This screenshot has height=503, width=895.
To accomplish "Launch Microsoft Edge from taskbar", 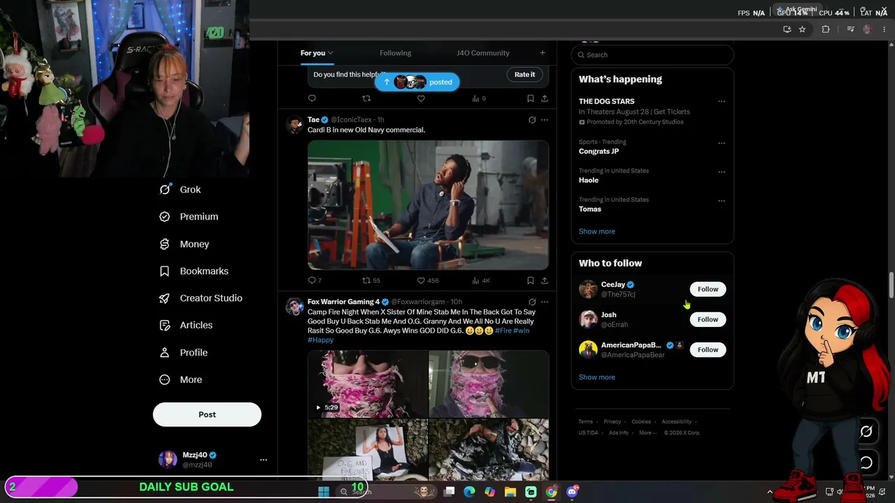I will pyautogui.click(x=469, y=492).
